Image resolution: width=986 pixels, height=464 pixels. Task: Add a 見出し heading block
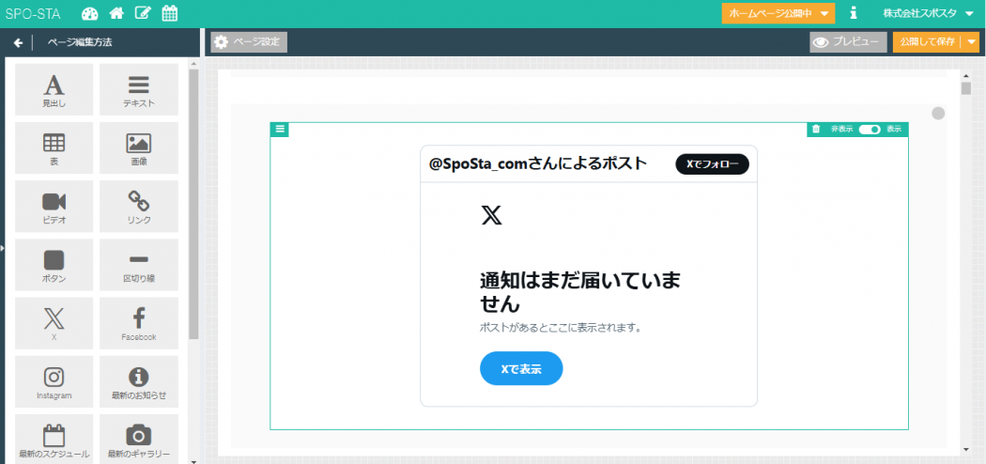coord(54,90)
